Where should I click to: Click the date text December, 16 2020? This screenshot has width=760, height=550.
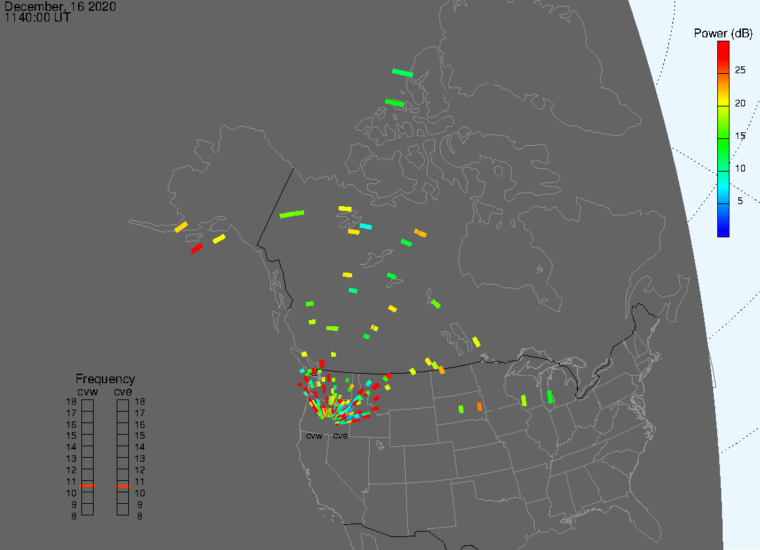coord(60,6)
